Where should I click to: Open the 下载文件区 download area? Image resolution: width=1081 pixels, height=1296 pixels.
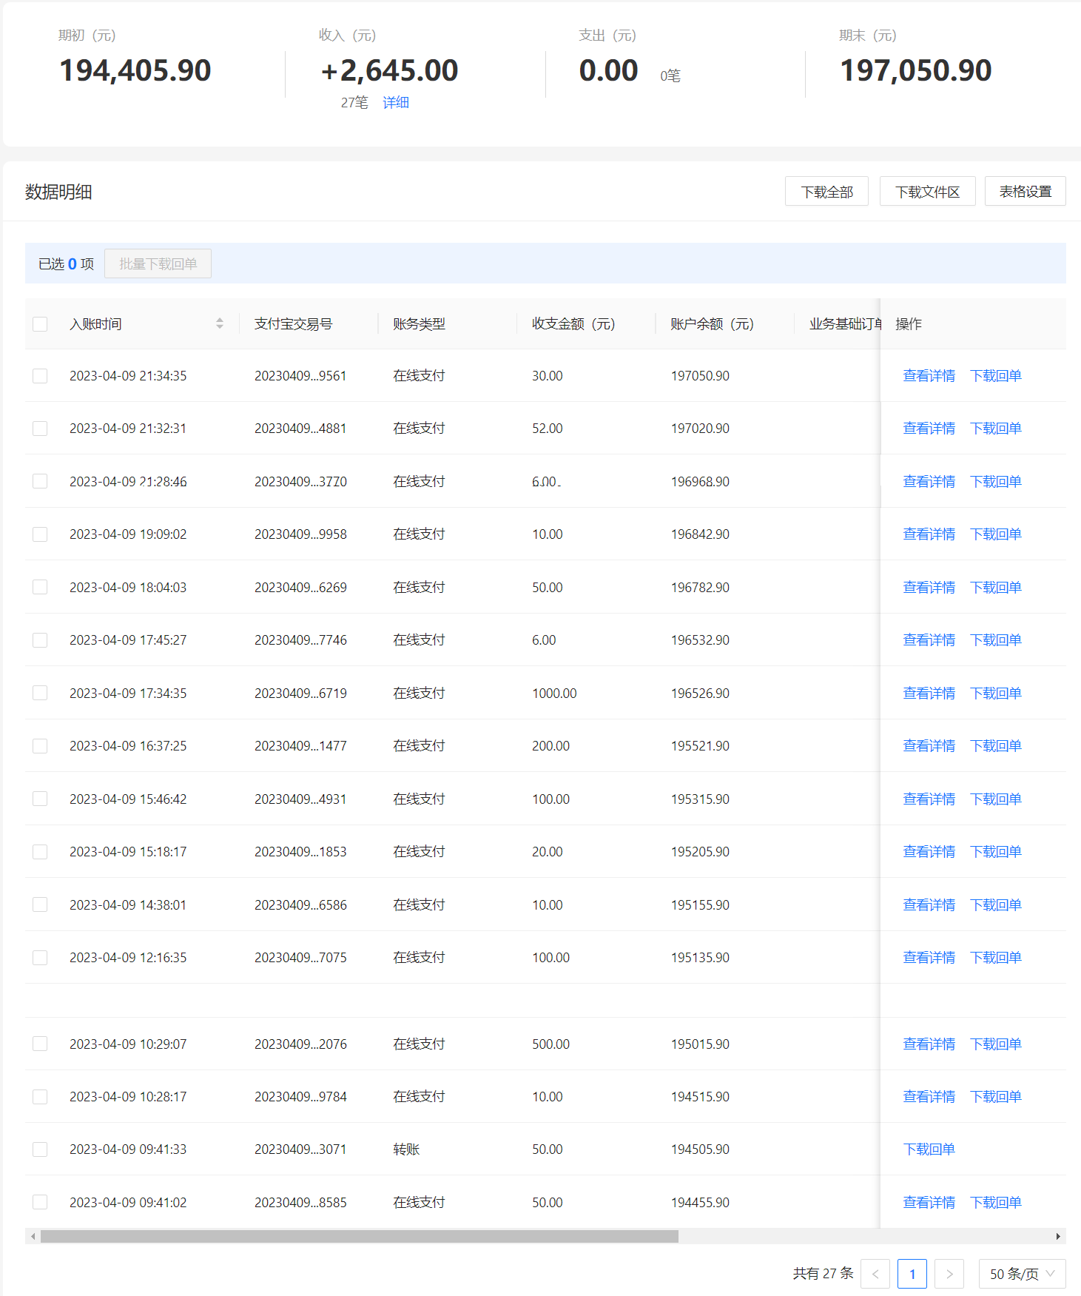point(927,191)
